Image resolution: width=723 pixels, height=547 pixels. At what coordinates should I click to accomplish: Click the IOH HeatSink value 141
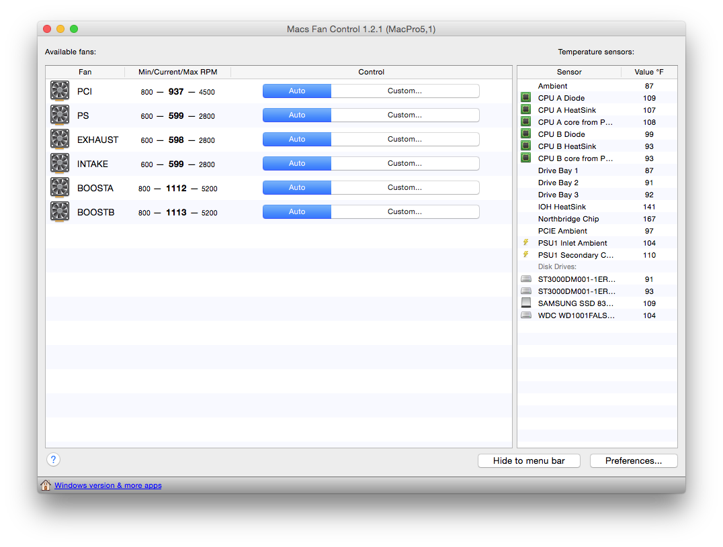(x=649, y=207)
